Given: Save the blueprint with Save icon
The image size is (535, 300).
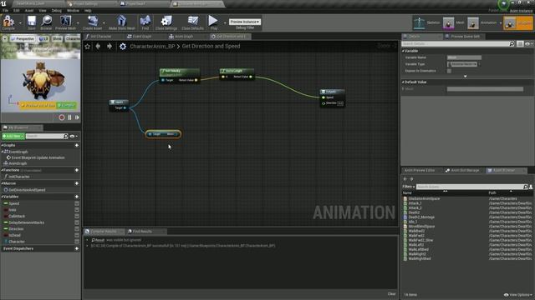Looking at the screenshot, I should [32, 22].
